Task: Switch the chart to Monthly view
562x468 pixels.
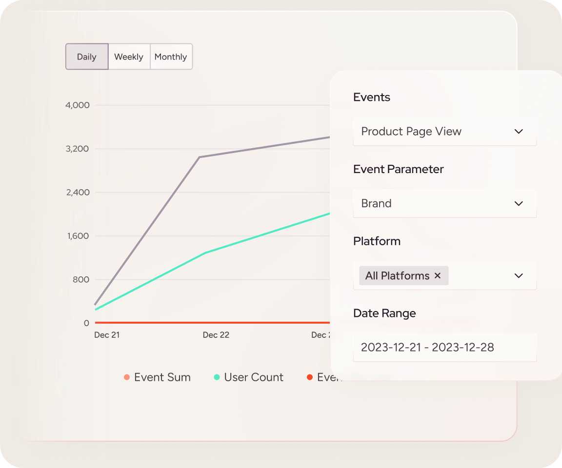Action: tap(171, 57)
